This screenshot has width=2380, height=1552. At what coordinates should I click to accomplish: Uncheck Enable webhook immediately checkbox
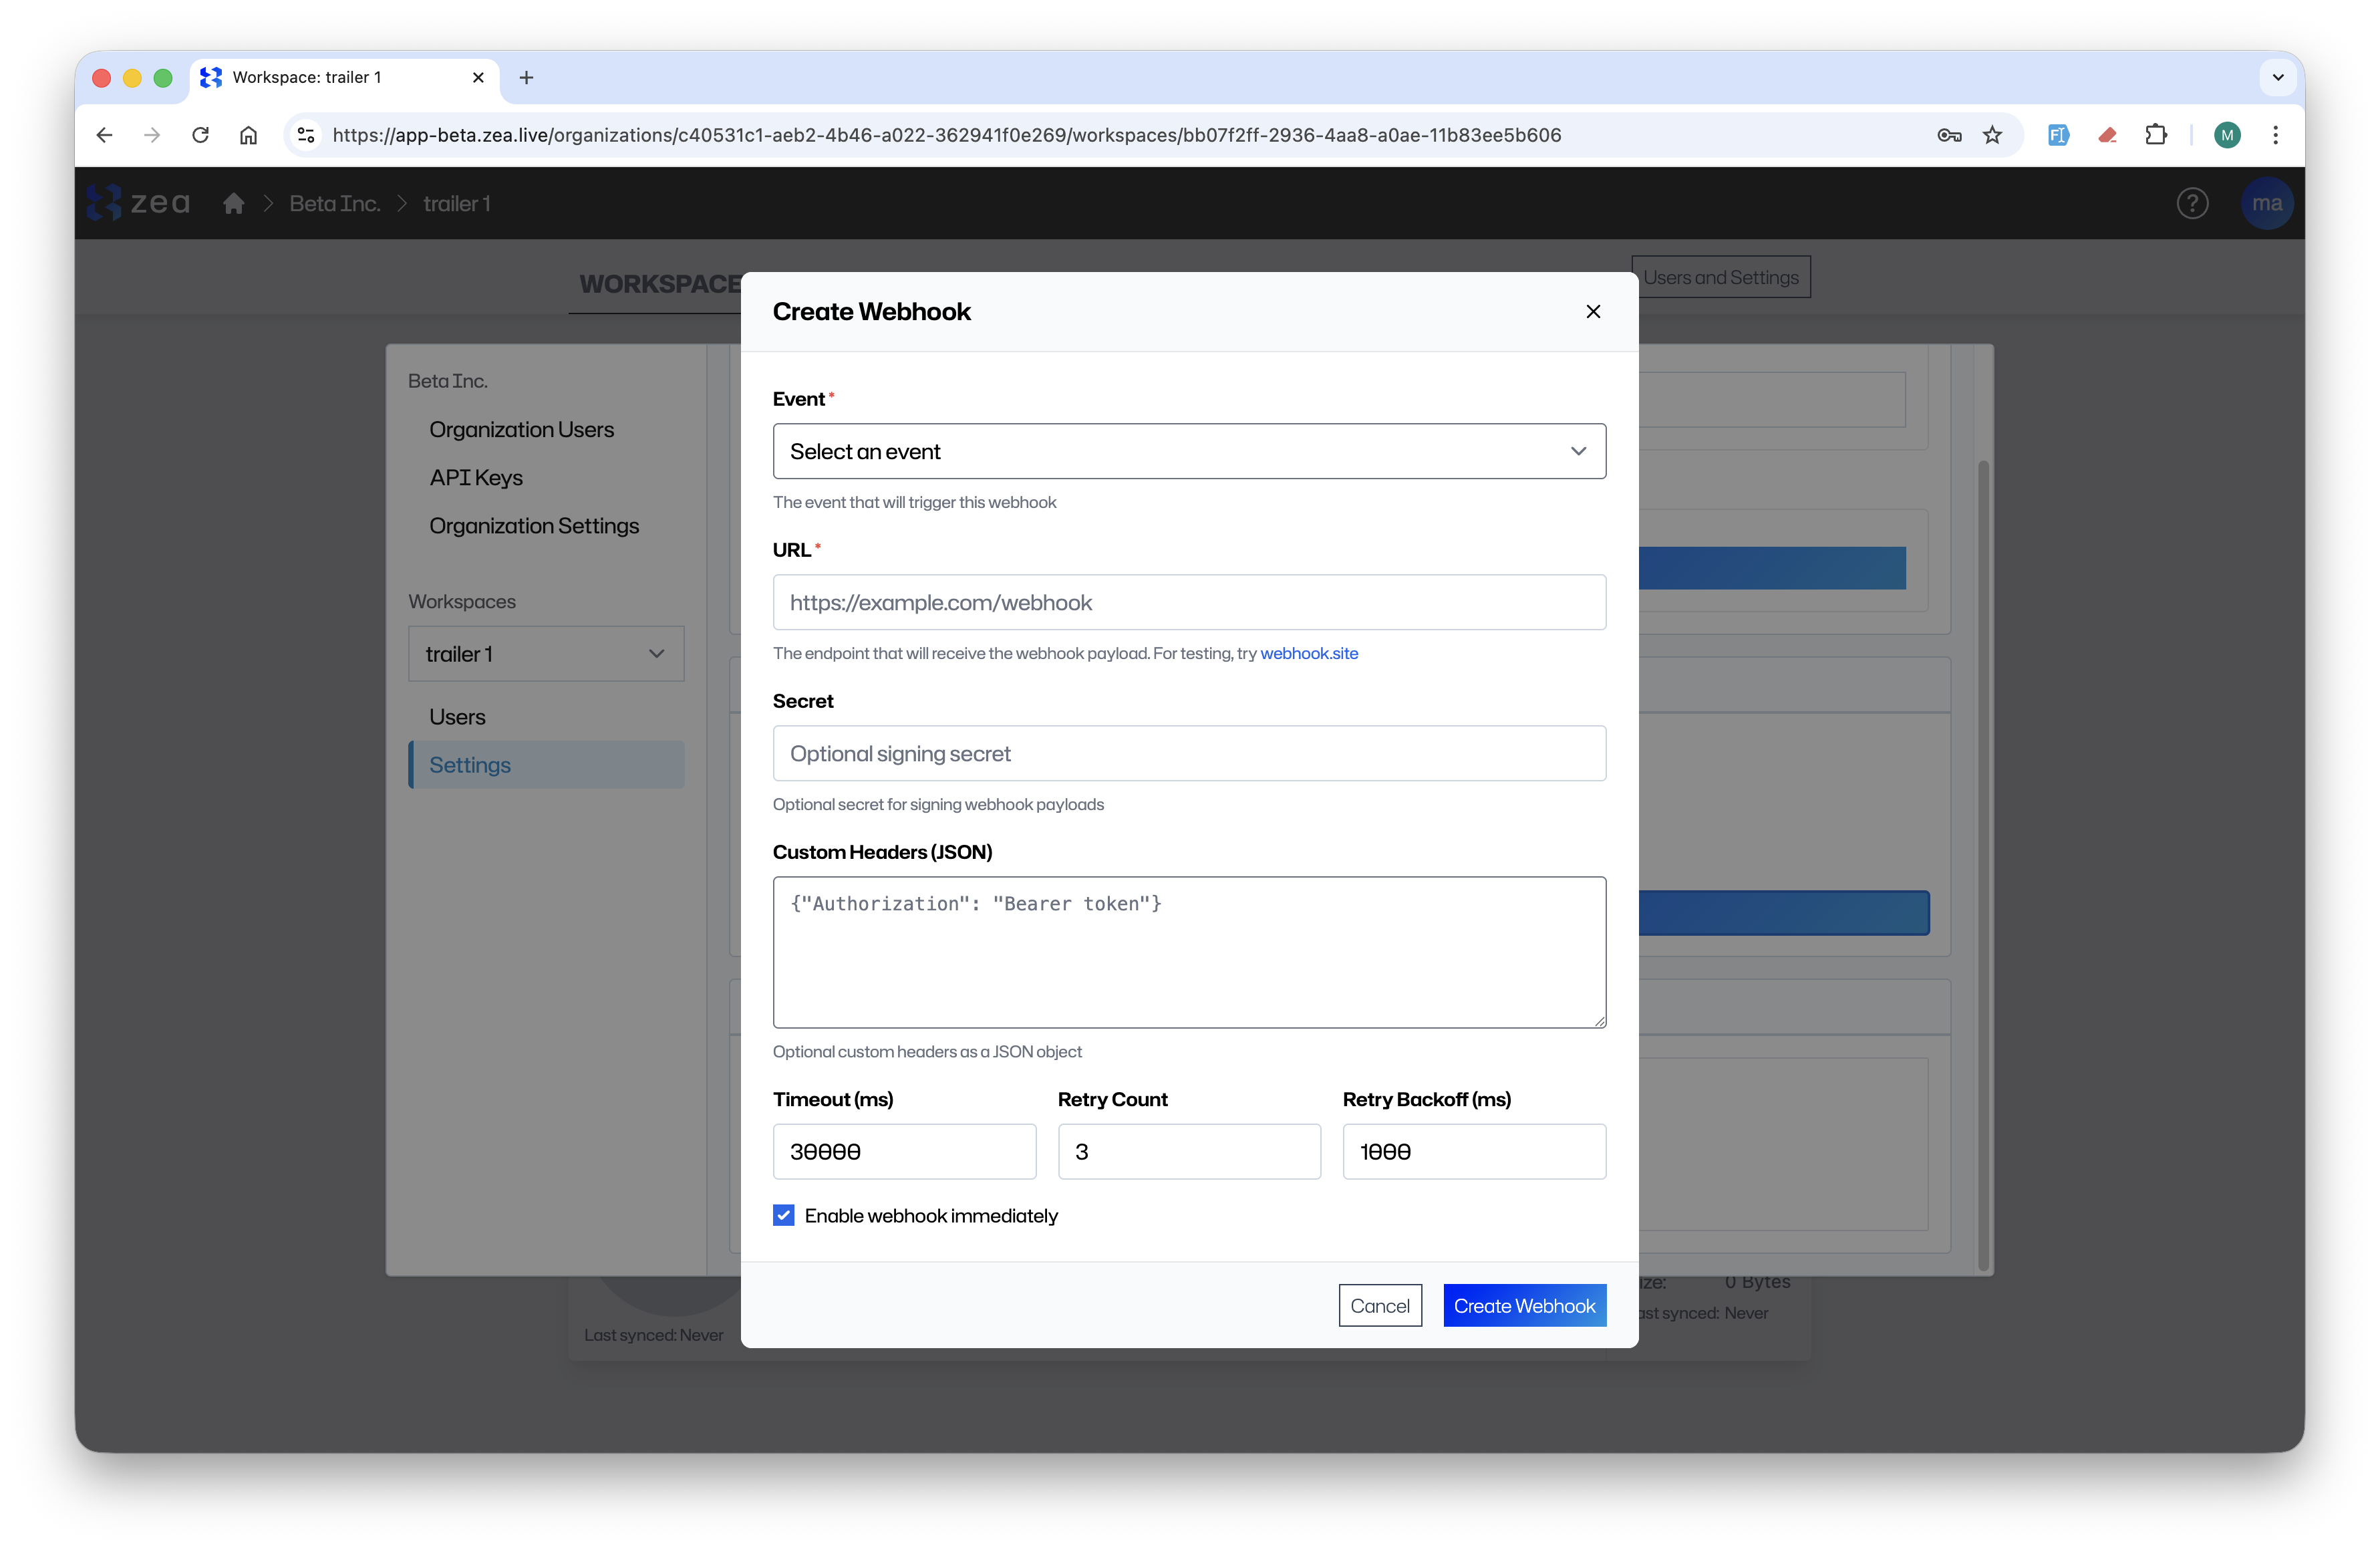pyautogui.click(x=783, y=1214)
